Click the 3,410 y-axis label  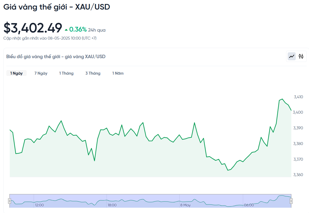298,97
